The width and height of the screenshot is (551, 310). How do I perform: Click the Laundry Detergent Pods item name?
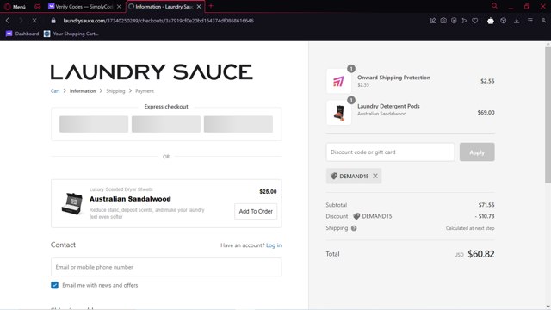[388, 106]
